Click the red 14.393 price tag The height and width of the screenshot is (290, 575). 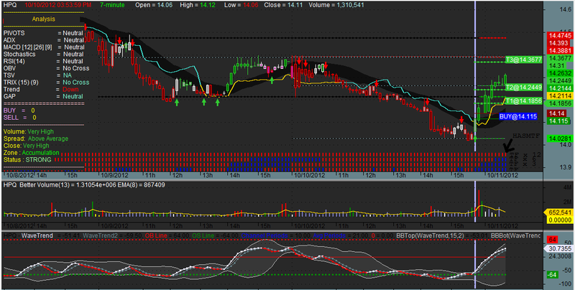tap(560, 43)
